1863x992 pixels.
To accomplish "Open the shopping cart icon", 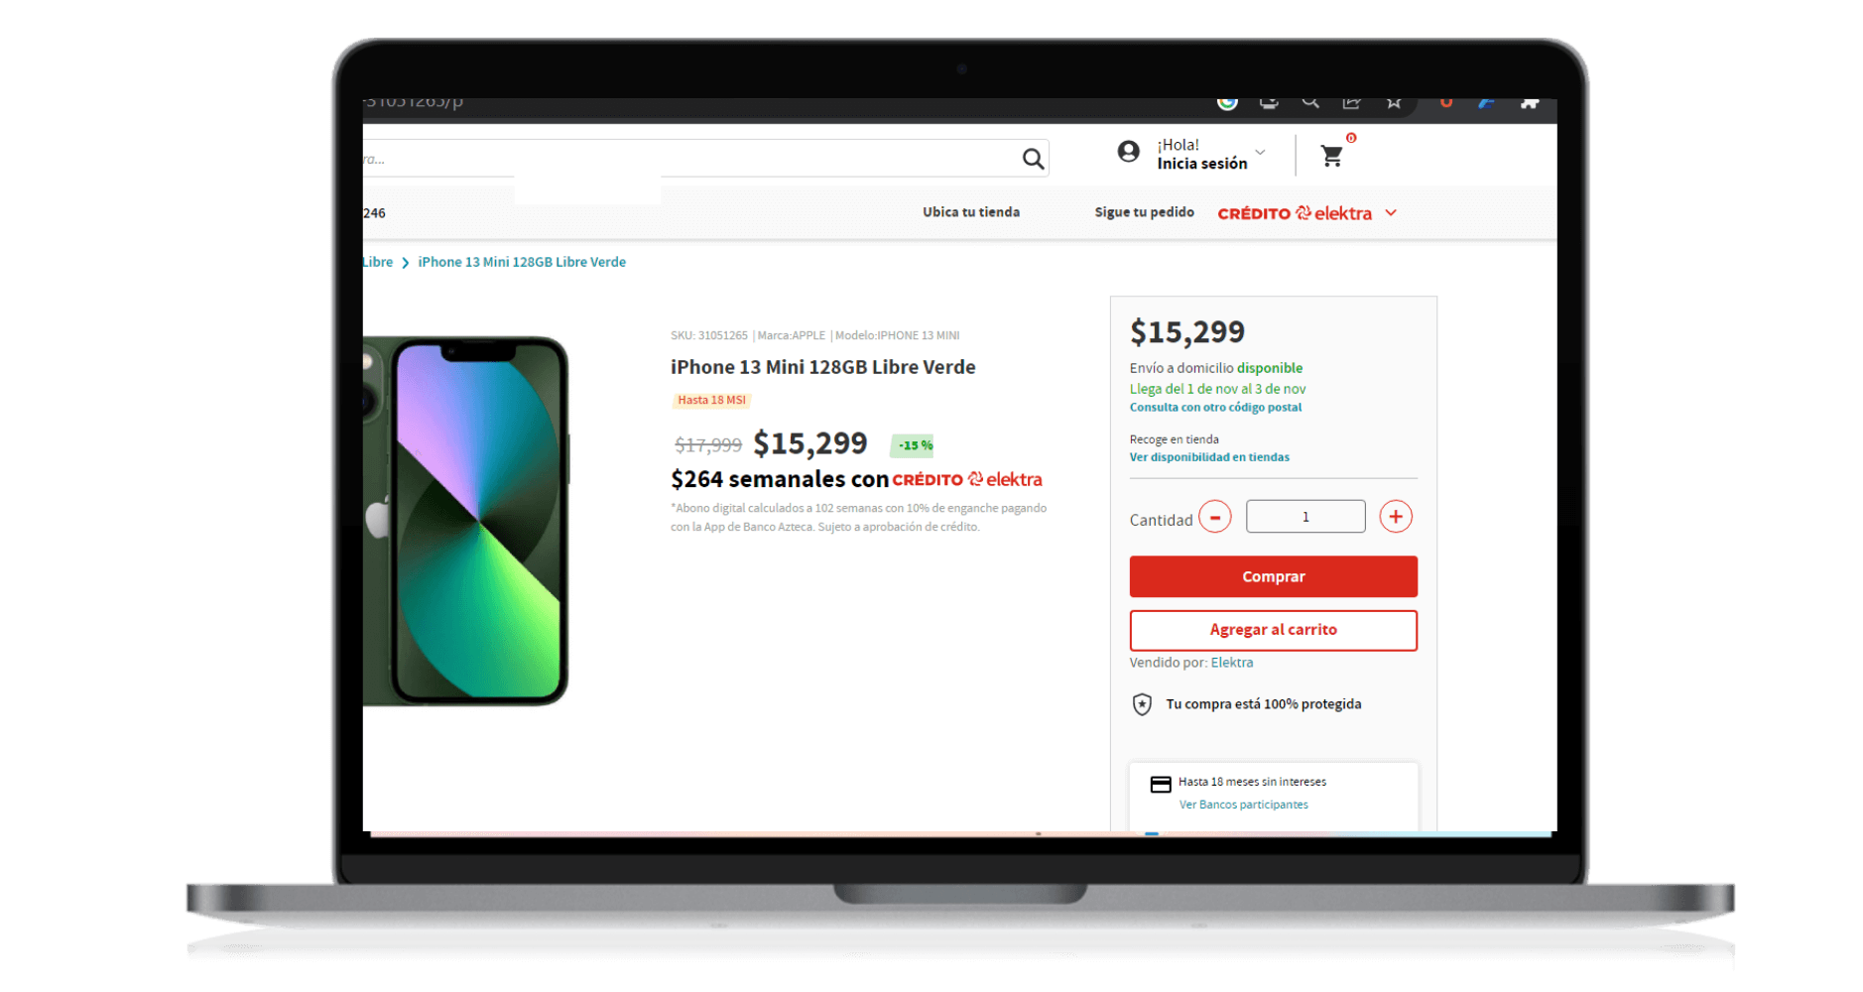I will 1331,156.
